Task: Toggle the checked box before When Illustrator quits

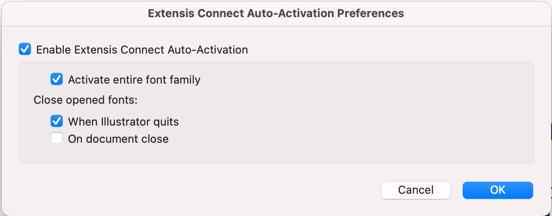Action: (x=57, y=121)
